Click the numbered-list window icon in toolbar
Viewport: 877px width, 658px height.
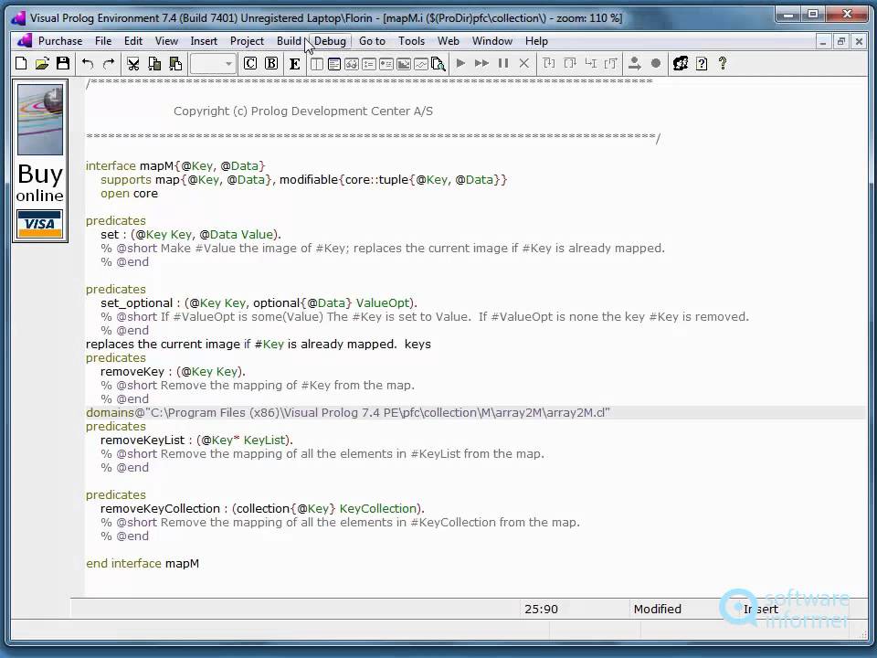[x=368, y=64]
